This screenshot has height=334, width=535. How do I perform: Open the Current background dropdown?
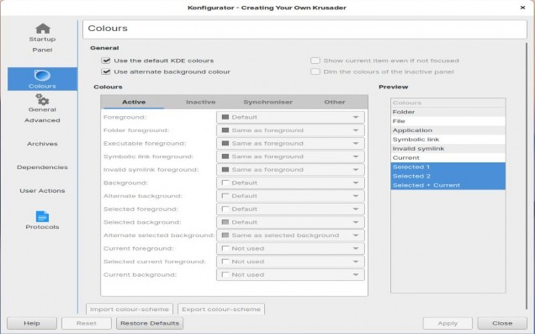(290, 275)
